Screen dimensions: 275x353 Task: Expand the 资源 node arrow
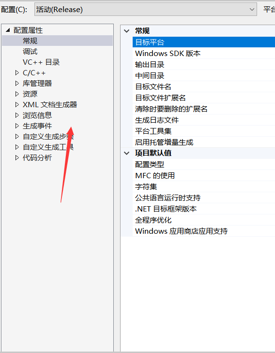coord(17,94)
